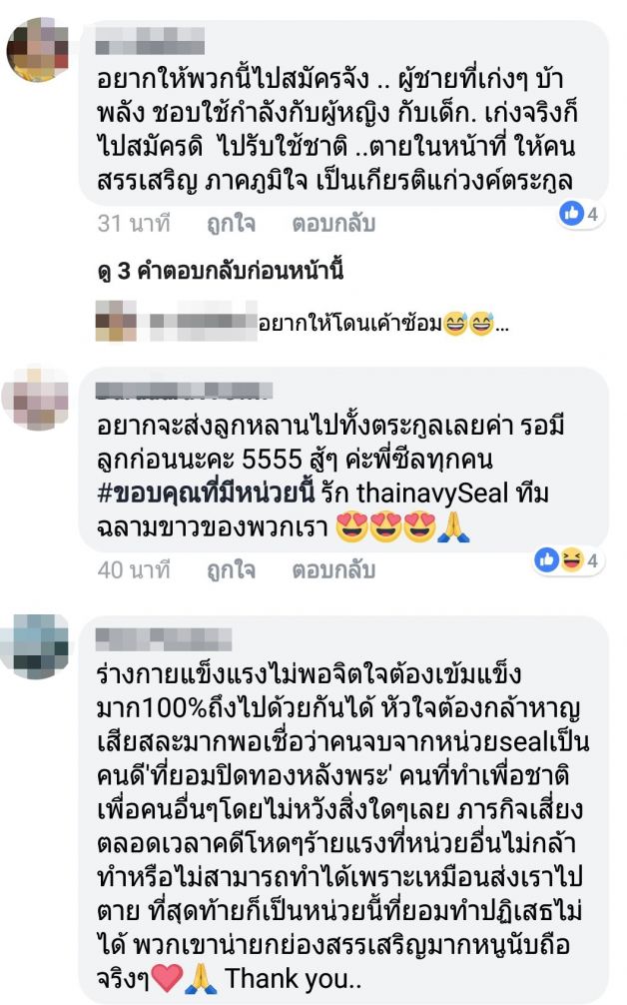The width and height of the screenshot is (627, 1005).
Task: Open the 40 นาที timestamp link
Action: (134, 569)
